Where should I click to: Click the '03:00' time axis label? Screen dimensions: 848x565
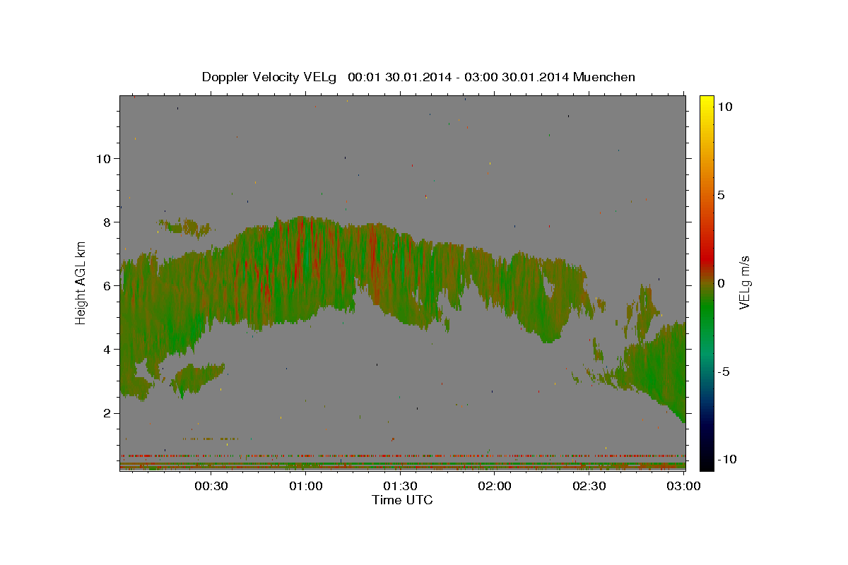click(684, 486)
